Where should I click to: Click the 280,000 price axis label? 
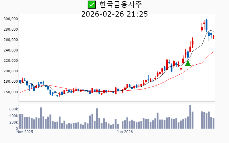tap(11, 29)
